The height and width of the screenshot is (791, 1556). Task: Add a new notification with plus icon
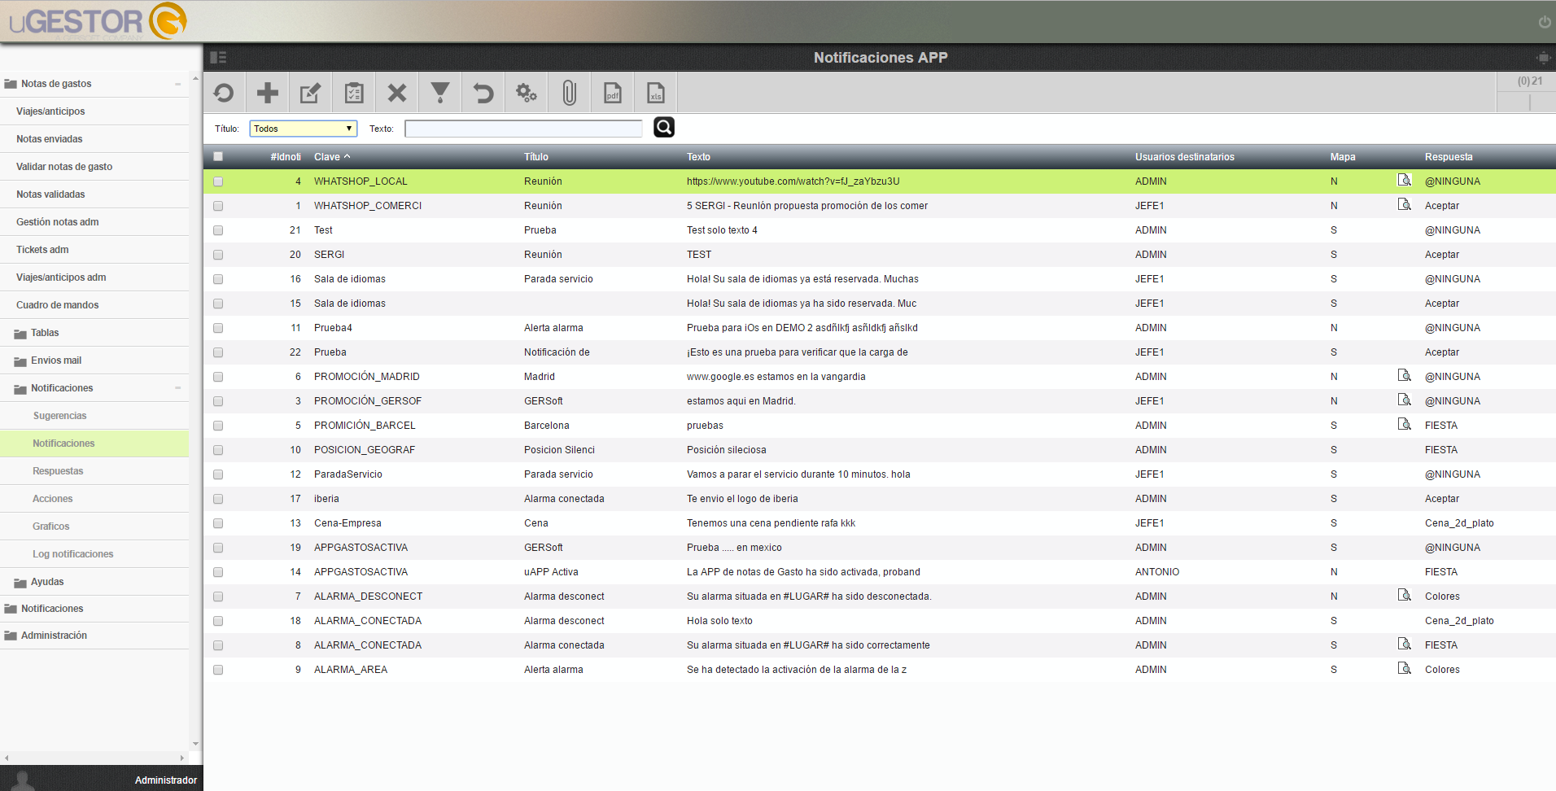pos(267,93)
